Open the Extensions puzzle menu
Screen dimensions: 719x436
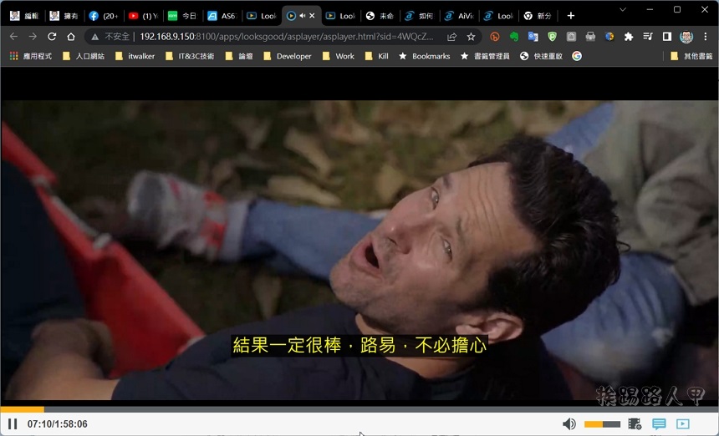point(629,37)
